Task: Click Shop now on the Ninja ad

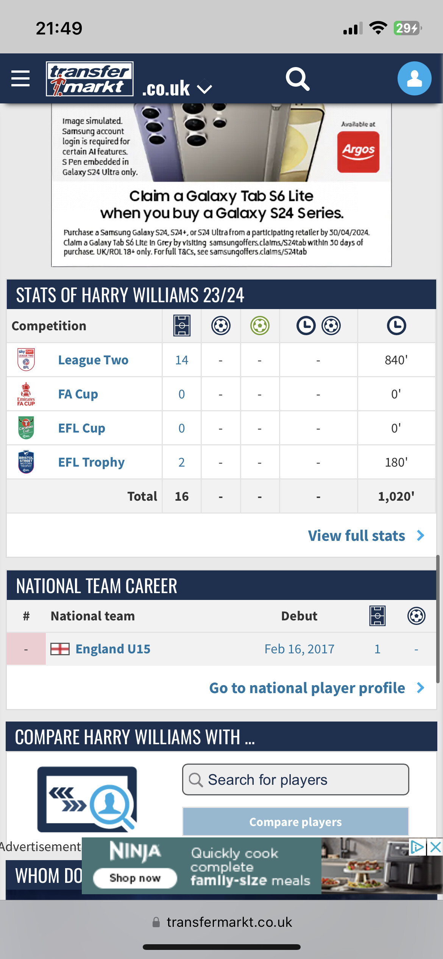Action: [135, 878]
